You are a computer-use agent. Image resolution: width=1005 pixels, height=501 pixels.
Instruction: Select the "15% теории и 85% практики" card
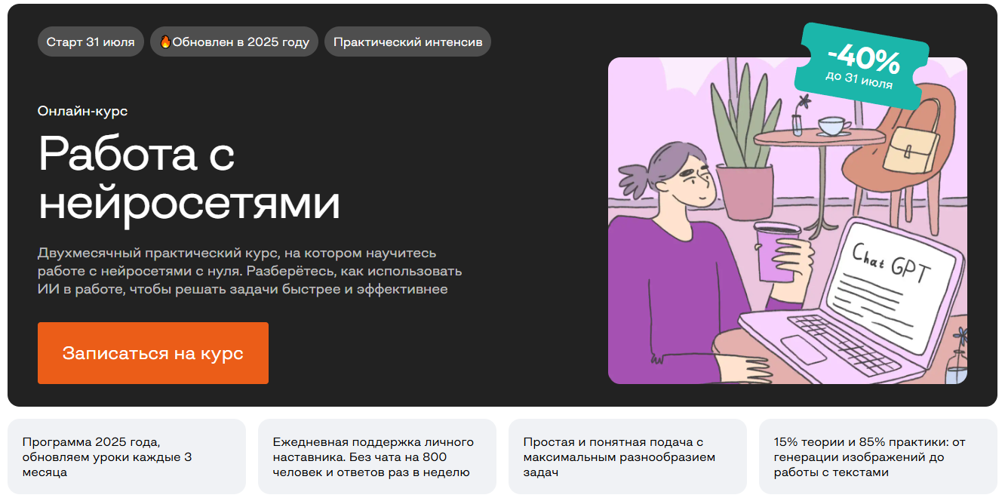point(878,456)
